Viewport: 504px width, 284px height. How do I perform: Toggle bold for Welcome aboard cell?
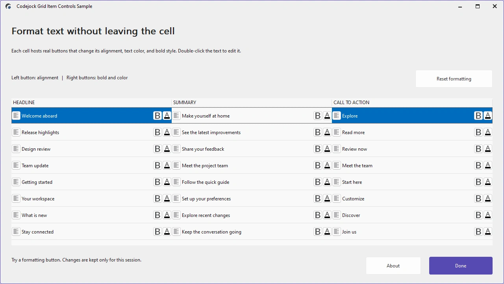click(x=157, y=116)
